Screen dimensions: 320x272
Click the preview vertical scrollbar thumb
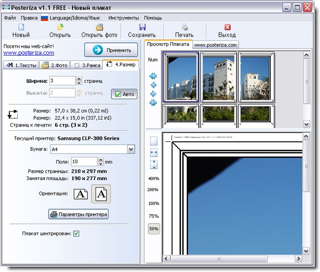306,166
